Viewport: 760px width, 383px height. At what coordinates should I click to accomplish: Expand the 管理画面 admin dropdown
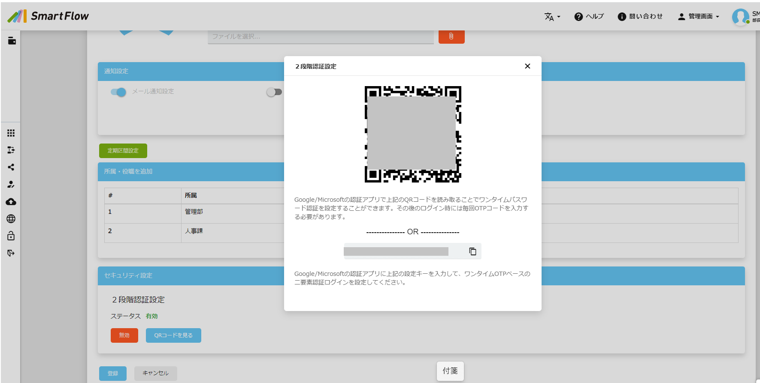699,16
